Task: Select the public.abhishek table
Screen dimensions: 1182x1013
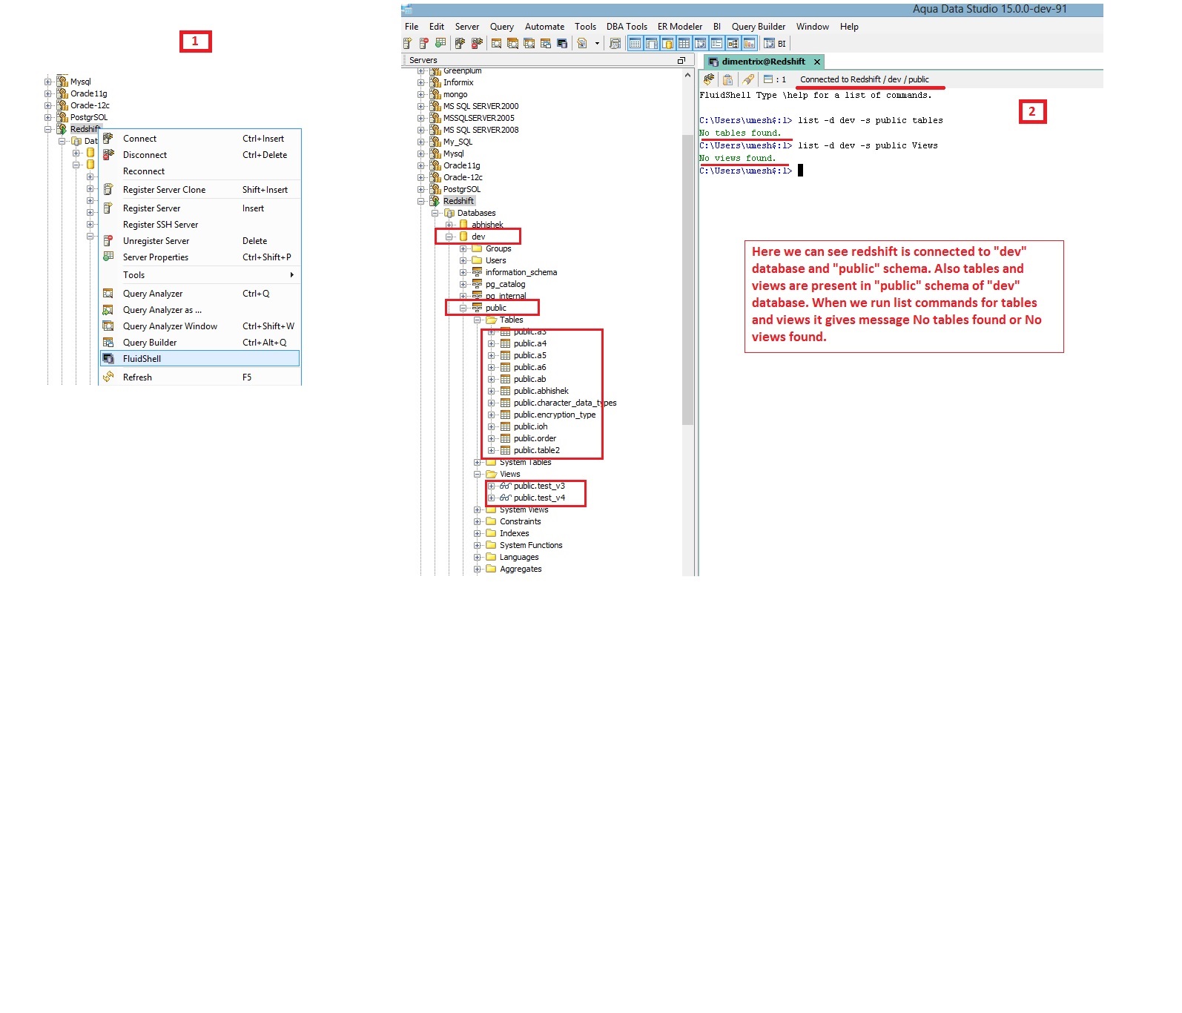Action: click(541, 392)
